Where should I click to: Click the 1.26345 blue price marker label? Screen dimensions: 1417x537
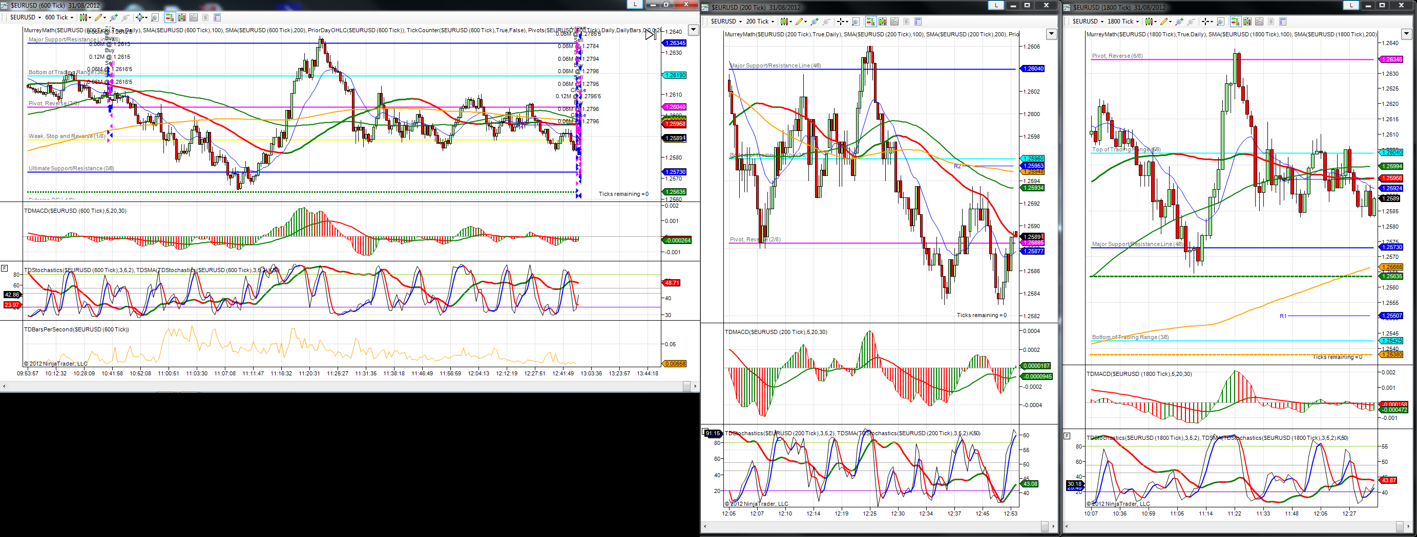click(676, 43)
